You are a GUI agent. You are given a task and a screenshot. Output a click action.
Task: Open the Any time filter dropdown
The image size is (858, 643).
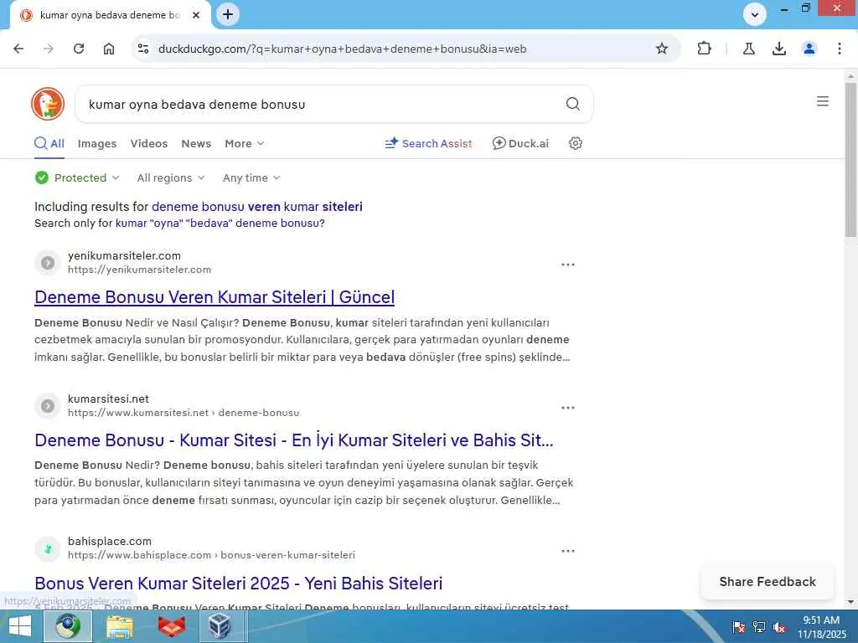click(x=251, y=177)
